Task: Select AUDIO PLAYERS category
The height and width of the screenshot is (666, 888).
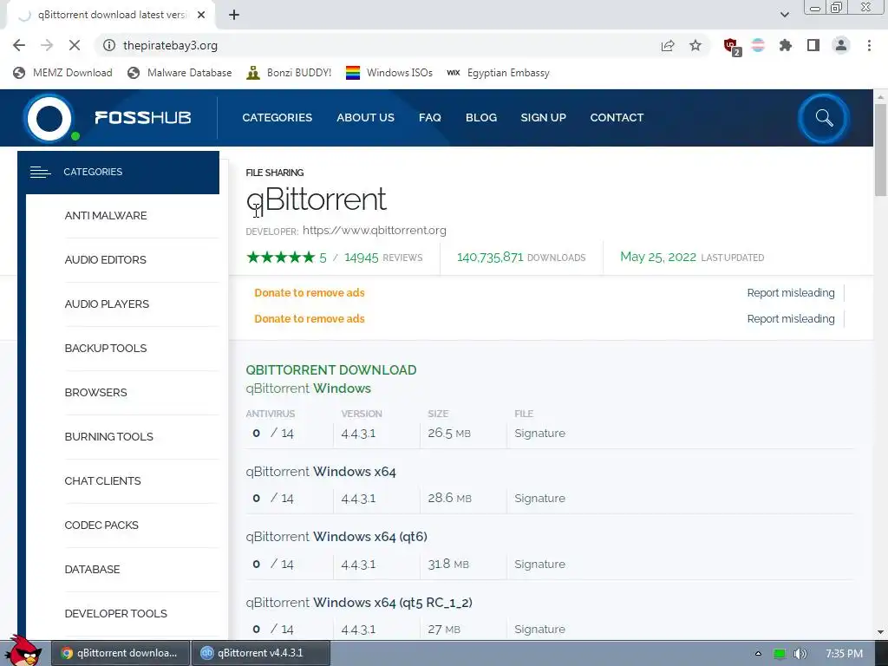Action: click(x=107, y=304)
